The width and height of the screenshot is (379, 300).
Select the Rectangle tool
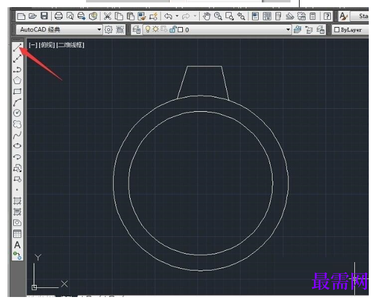click(x=17, y=91)
